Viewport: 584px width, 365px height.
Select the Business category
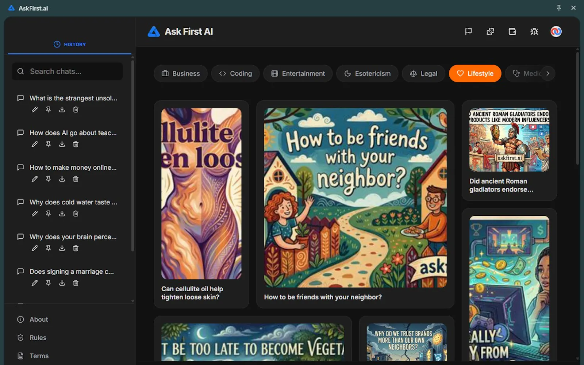coord(181,73)
